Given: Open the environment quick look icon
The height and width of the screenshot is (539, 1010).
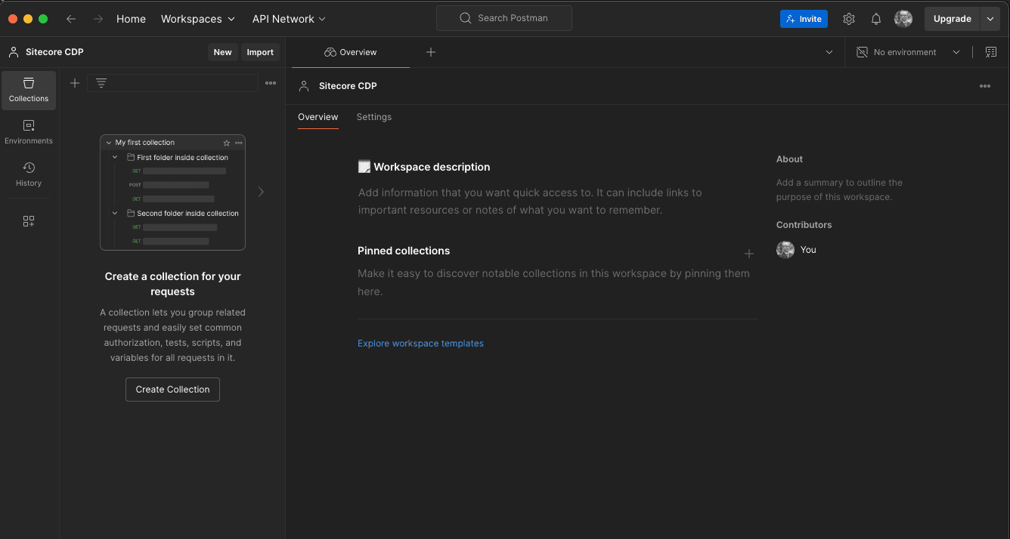Looking at the screenshot, I should pos(991,52).
